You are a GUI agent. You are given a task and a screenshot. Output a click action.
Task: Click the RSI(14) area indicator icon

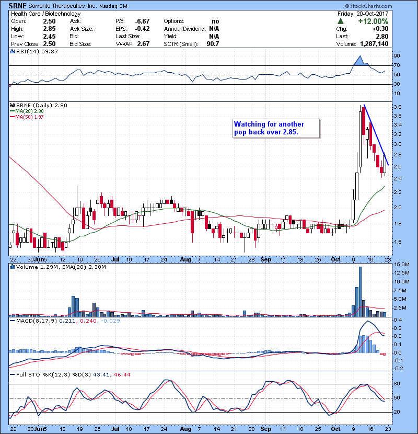point(12,51)
